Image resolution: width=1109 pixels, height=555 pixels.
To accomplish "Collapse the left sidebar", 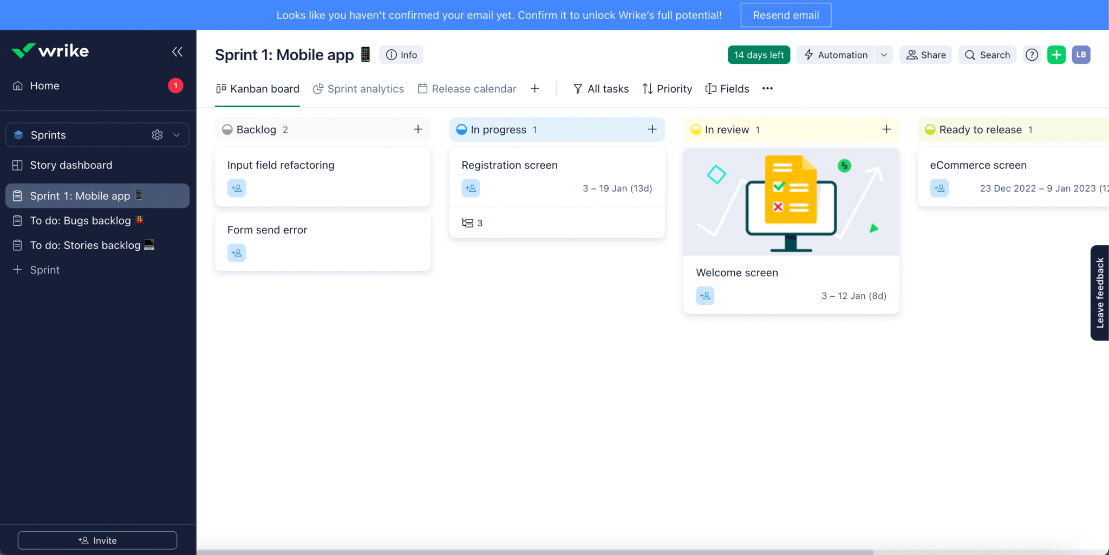I will pyautogui.click(x=178, y=51).
